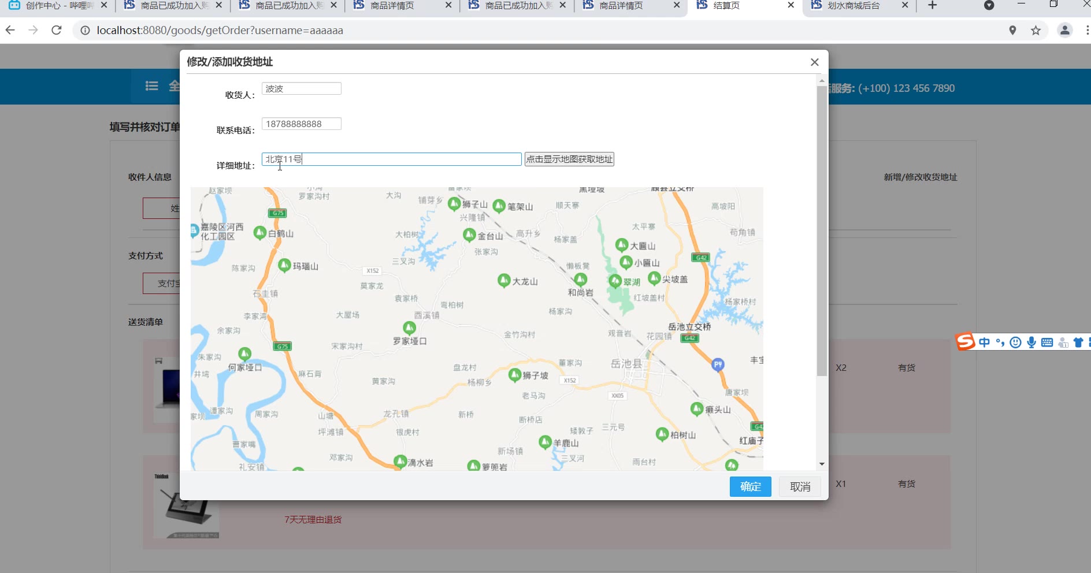Click the location permission icon in address bar
The image size is (1091, 573).
pos(1012,30)
